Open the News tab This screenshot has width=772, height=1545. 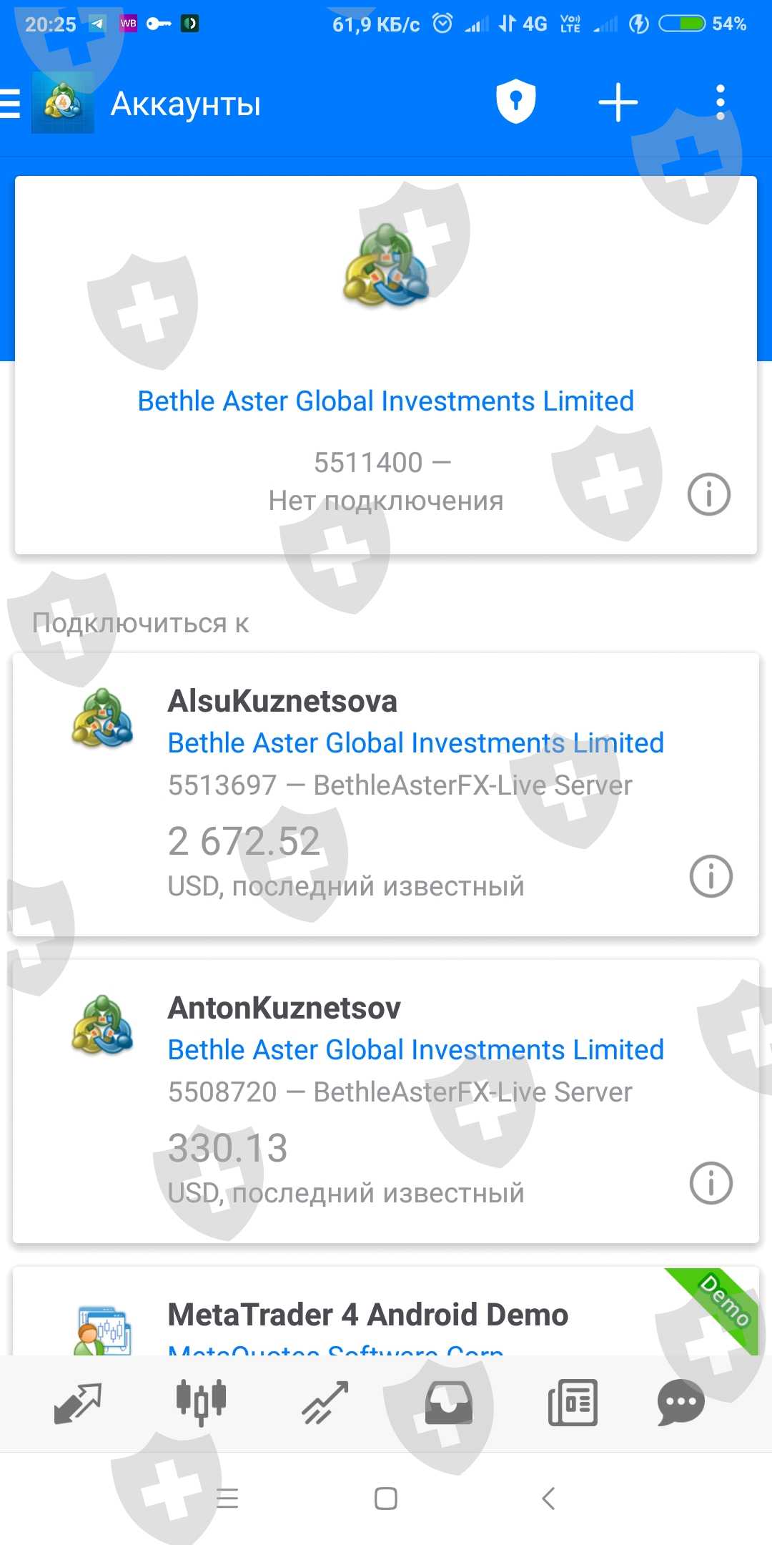coord(572,1402)
